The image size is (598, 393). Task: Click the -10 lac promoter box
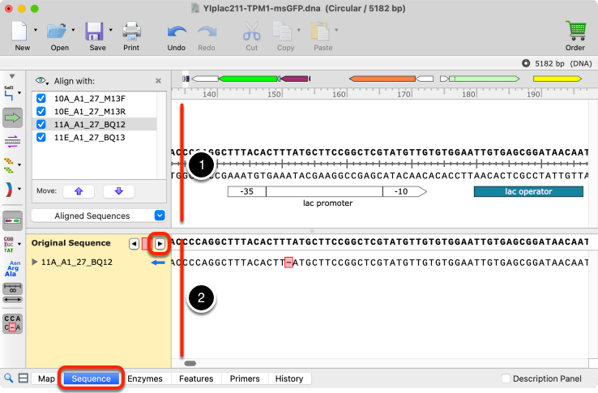[x=404, y=191]
